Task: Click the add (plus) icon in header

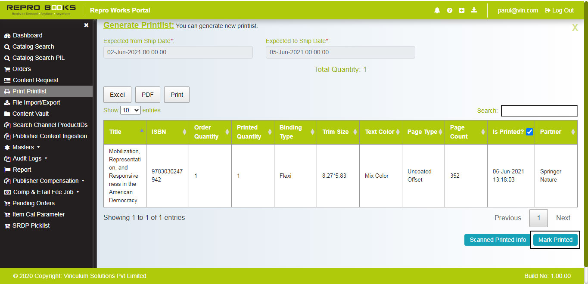Action: pyautogui.click(x=462, y=10)
